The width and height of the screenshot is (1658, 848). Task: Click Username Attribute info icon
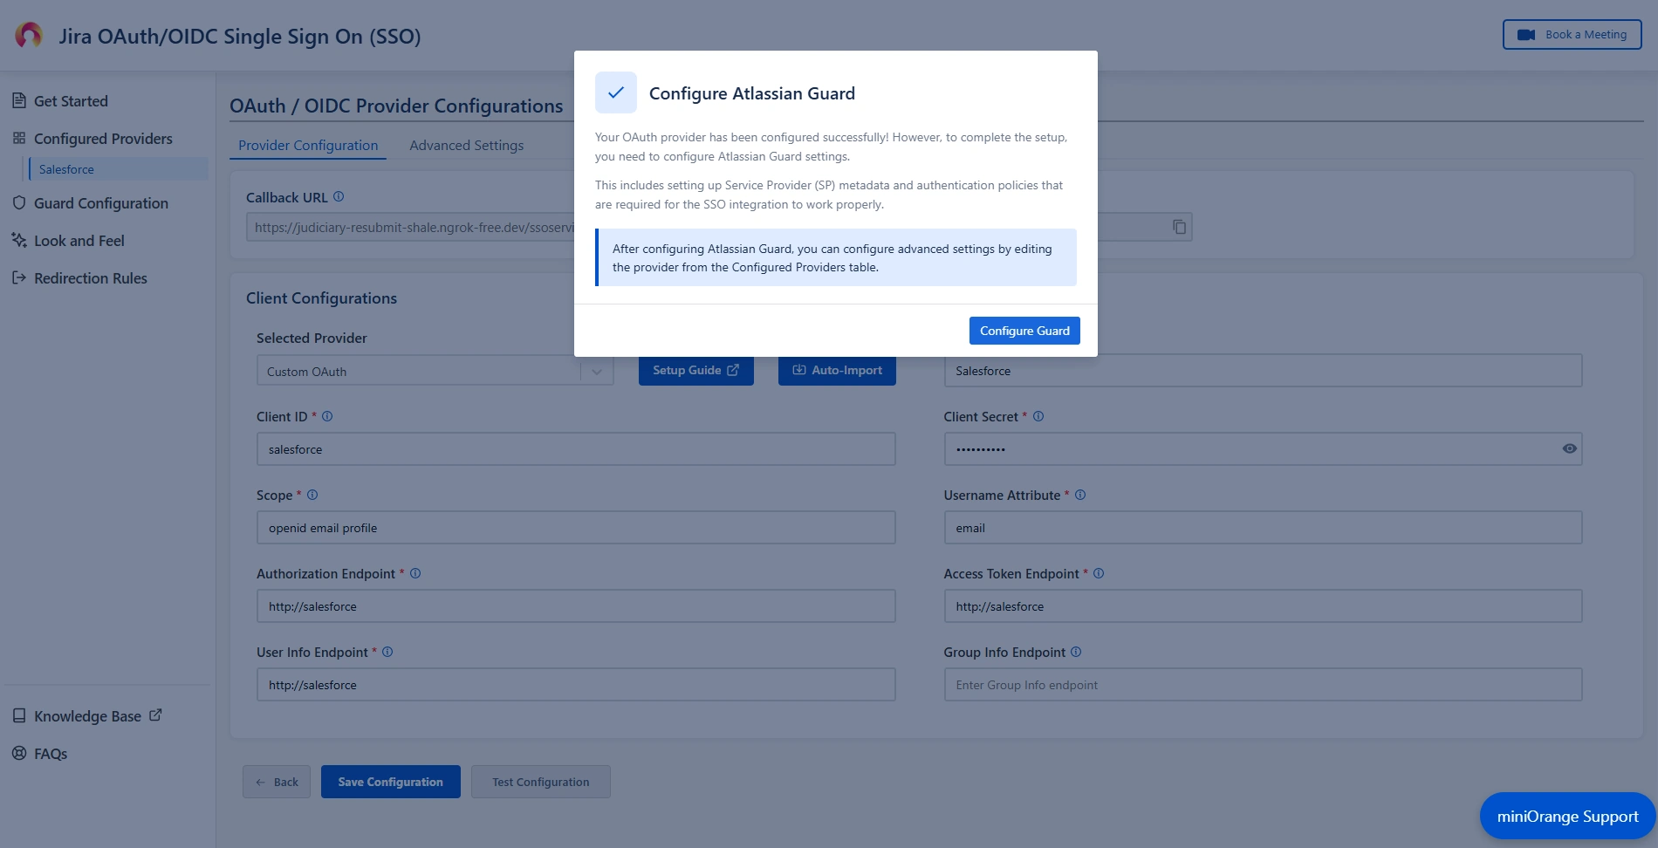pyautogui.click(x=1080, y=496)
